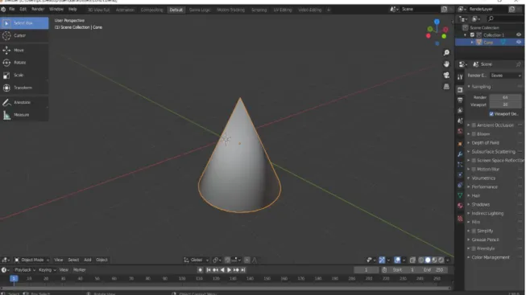Viewport: 526px width, 295px height.
Task: Click the outliner search magnifier icon
Action: (491, 18)
